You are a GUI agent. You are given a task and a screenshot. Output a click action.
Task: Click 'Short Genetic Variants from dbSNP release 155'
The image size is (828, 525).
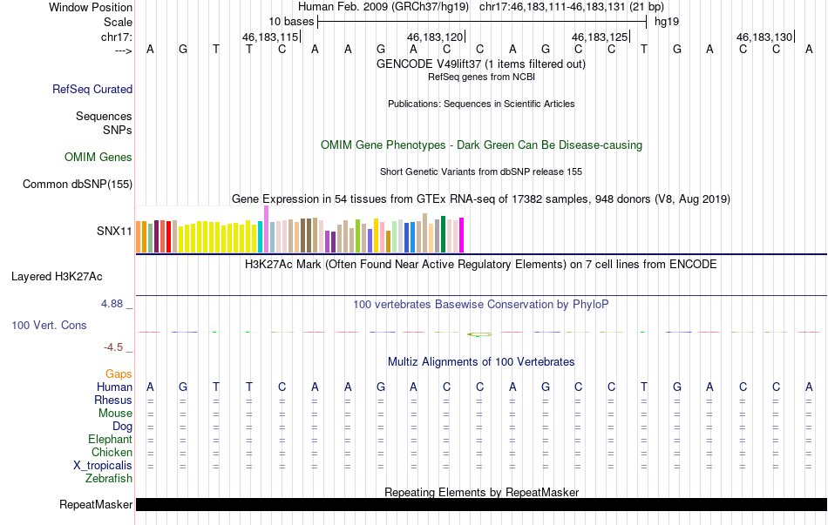pyautogui.click(x=481, y=172)
